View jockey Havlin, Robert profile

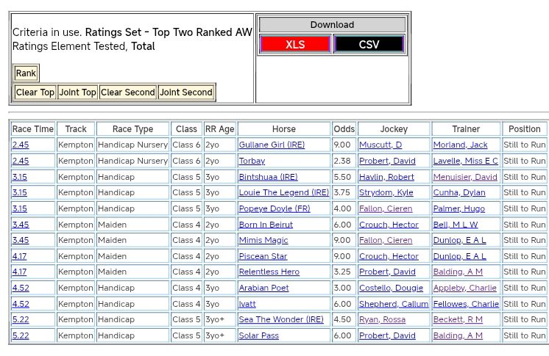[386, 177]
